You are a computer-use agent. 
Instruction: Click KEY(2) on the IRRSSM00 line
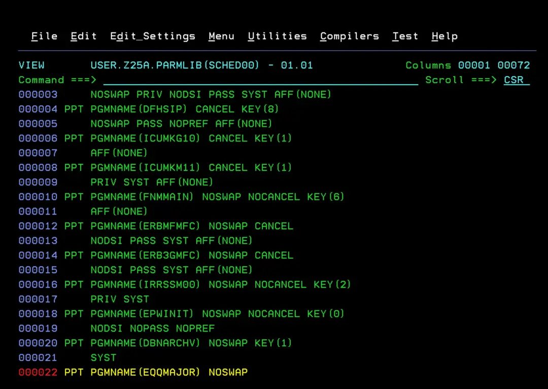[x=332, y=285]
